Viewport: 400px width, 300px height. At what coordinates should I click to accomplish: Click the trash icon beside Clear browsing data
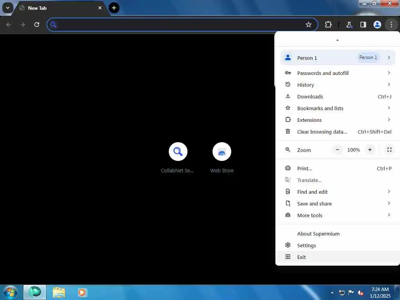(288, 131)
